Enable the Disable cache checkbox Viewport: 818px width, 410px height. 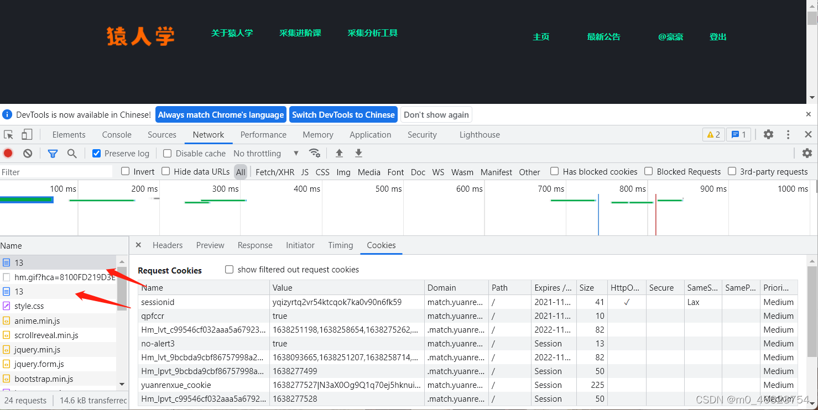tap(167, 154)
